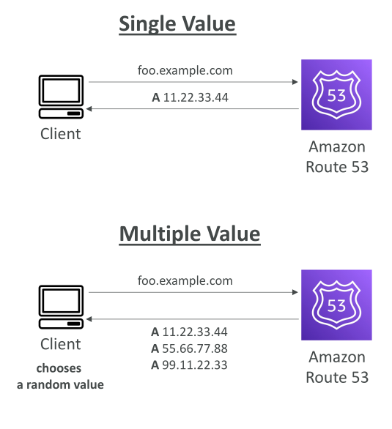Click the Route 53 icon under Single Value
The image size is (392, 429).
[x=336, y=94]
